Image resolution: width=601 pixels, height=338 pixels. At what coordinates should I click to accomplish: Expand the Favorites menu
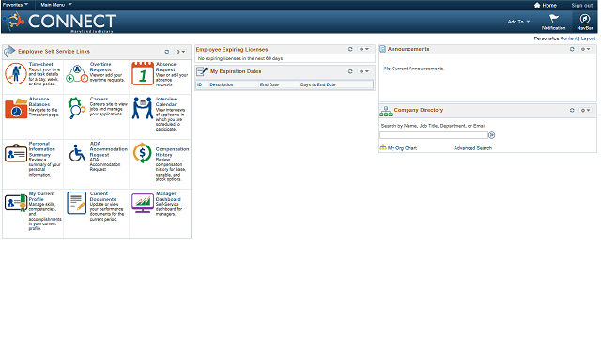(15, 5)
